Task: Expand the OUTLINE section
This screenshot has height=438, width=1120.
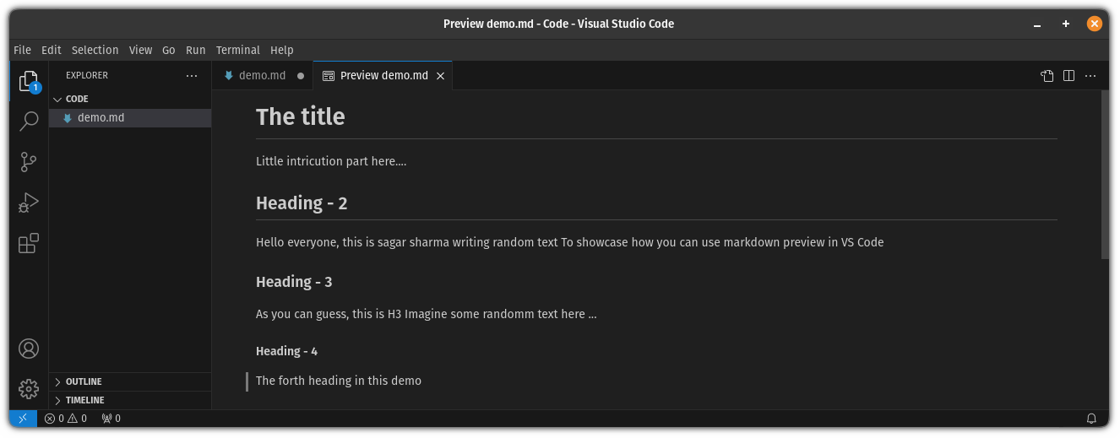Action: coord(84,381)
